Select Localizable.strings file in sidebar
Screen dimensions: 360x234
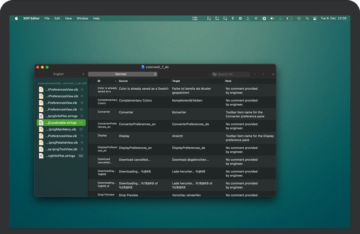(x=61, y=123)
